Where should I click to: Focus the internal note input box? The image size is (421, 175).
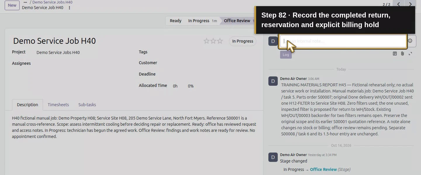tap(343, 41)
